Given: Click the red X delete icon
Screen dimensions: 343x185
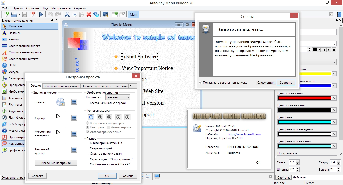Looking at the screenshot, I should [89, 14].
